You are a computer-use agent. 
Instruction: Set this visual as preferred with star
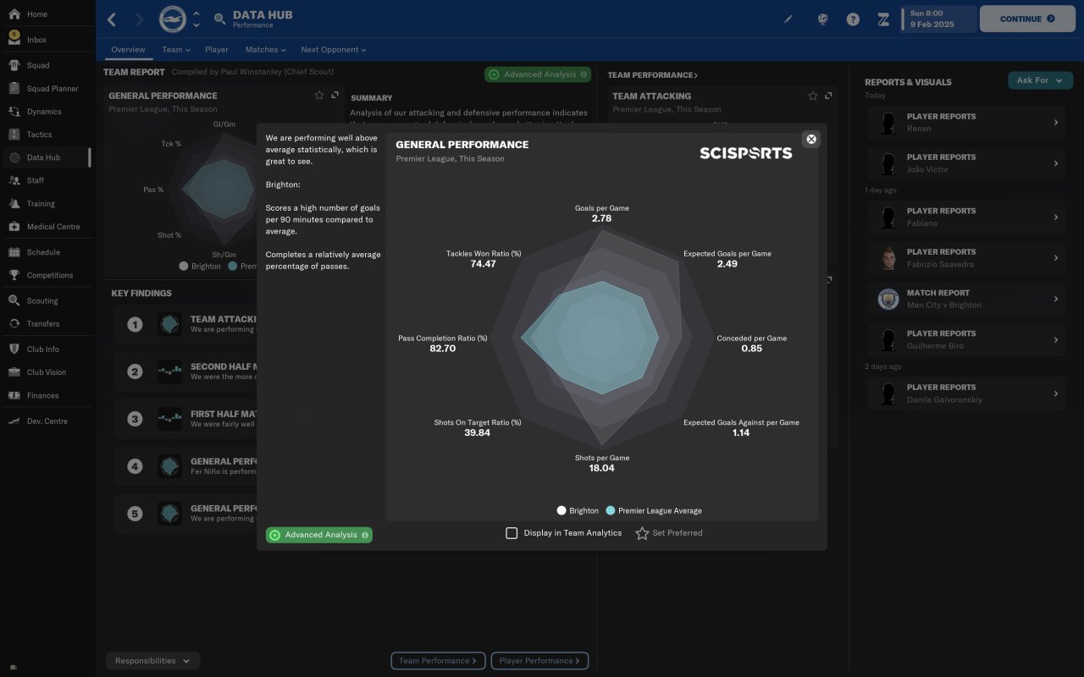pyautogui.click(x=642, y=533)
